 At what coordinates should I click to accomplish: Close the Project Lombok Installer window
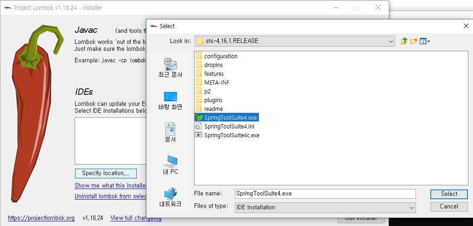378,7
